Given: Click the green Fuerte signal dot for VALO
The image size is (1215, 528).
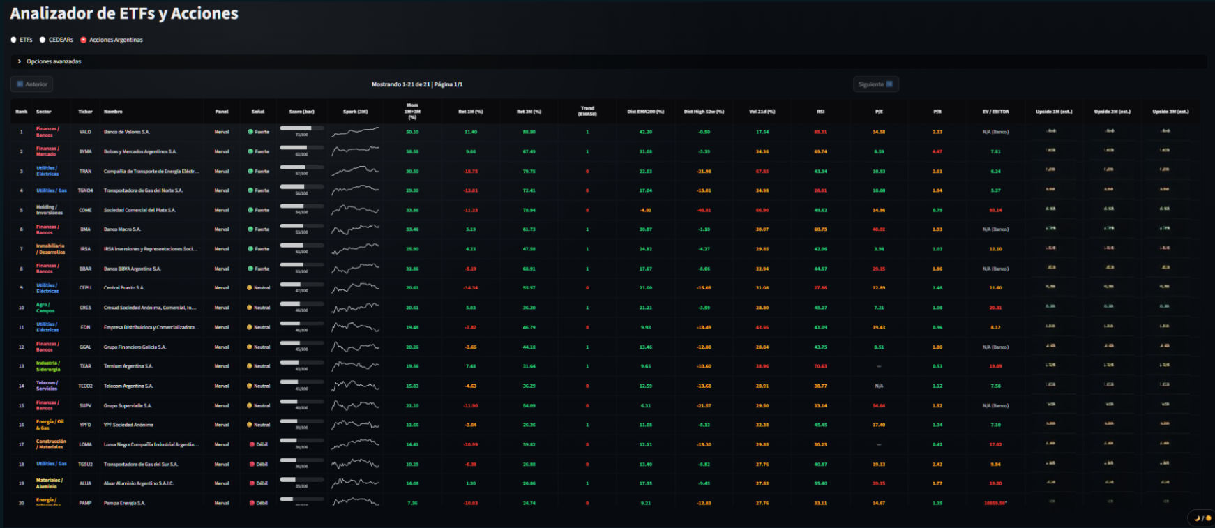Looking at the screenshot, I should pos(250,132).
